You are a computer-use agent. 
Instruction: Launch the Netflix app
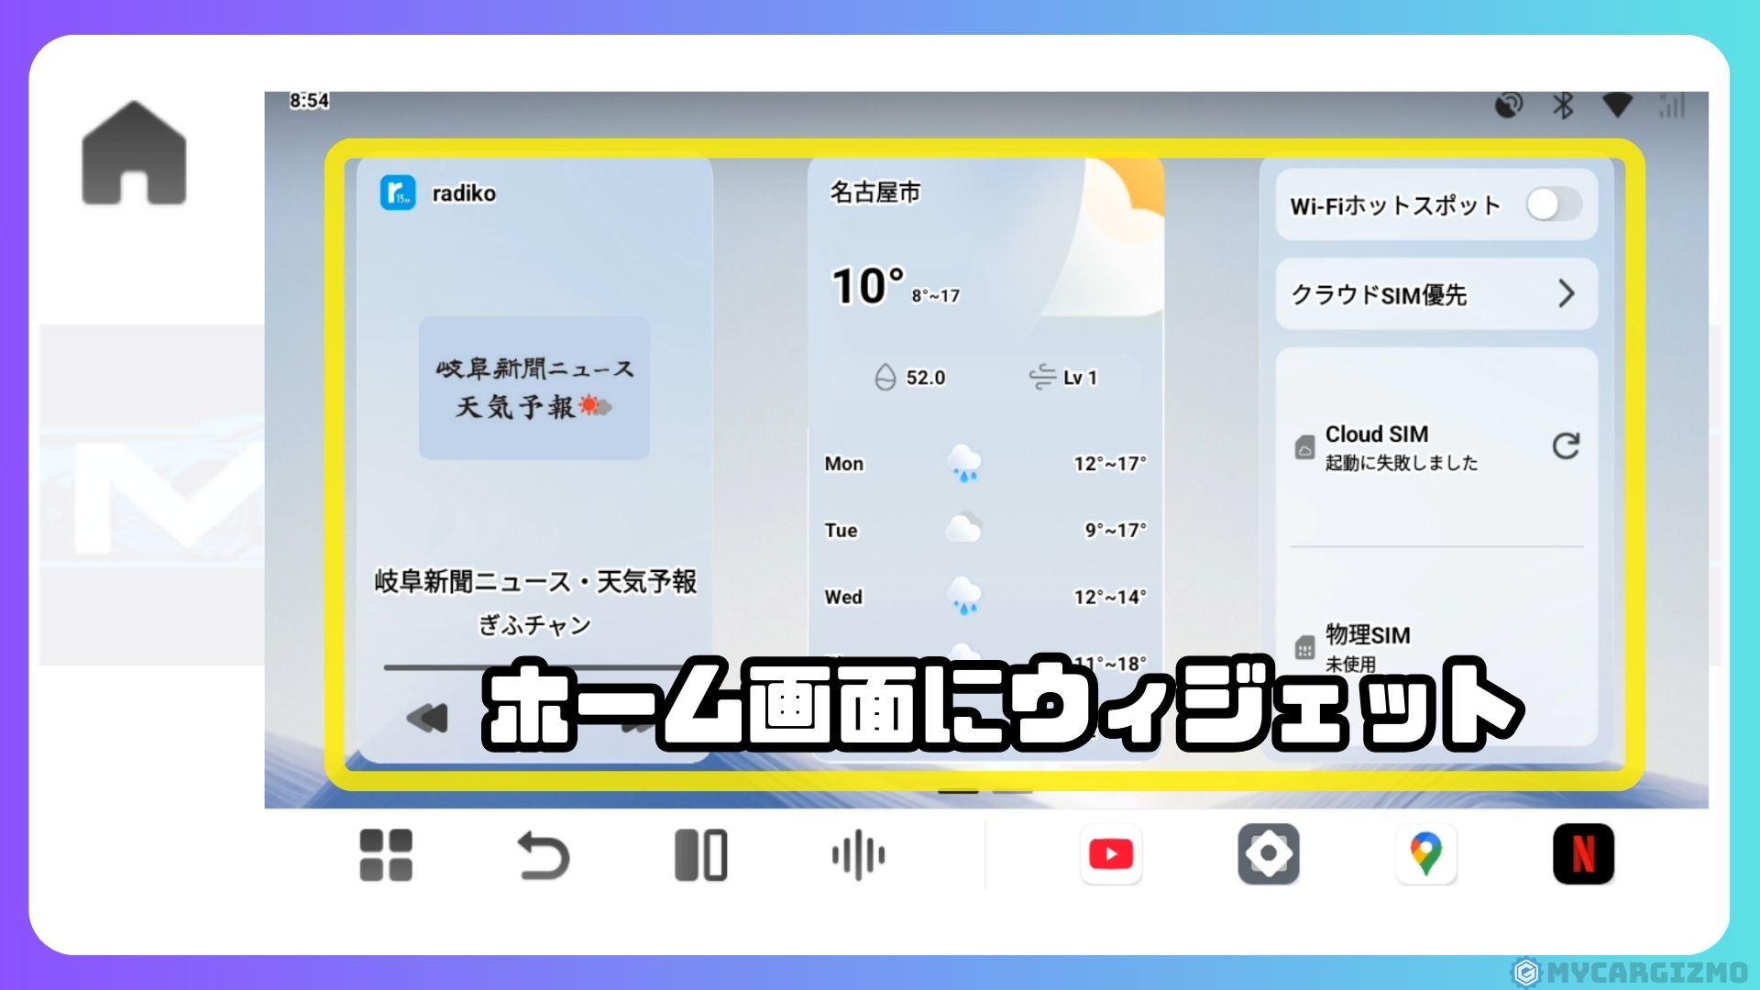[1583, 854]
